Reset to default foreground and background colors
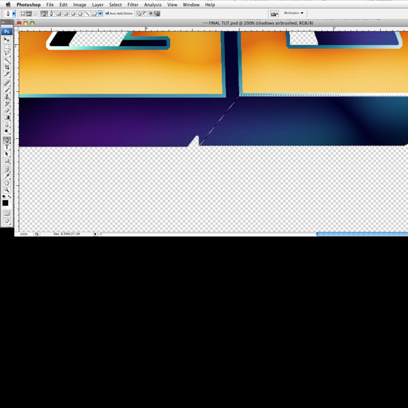The height and width of the screenshot is (408, 408). 3,197
